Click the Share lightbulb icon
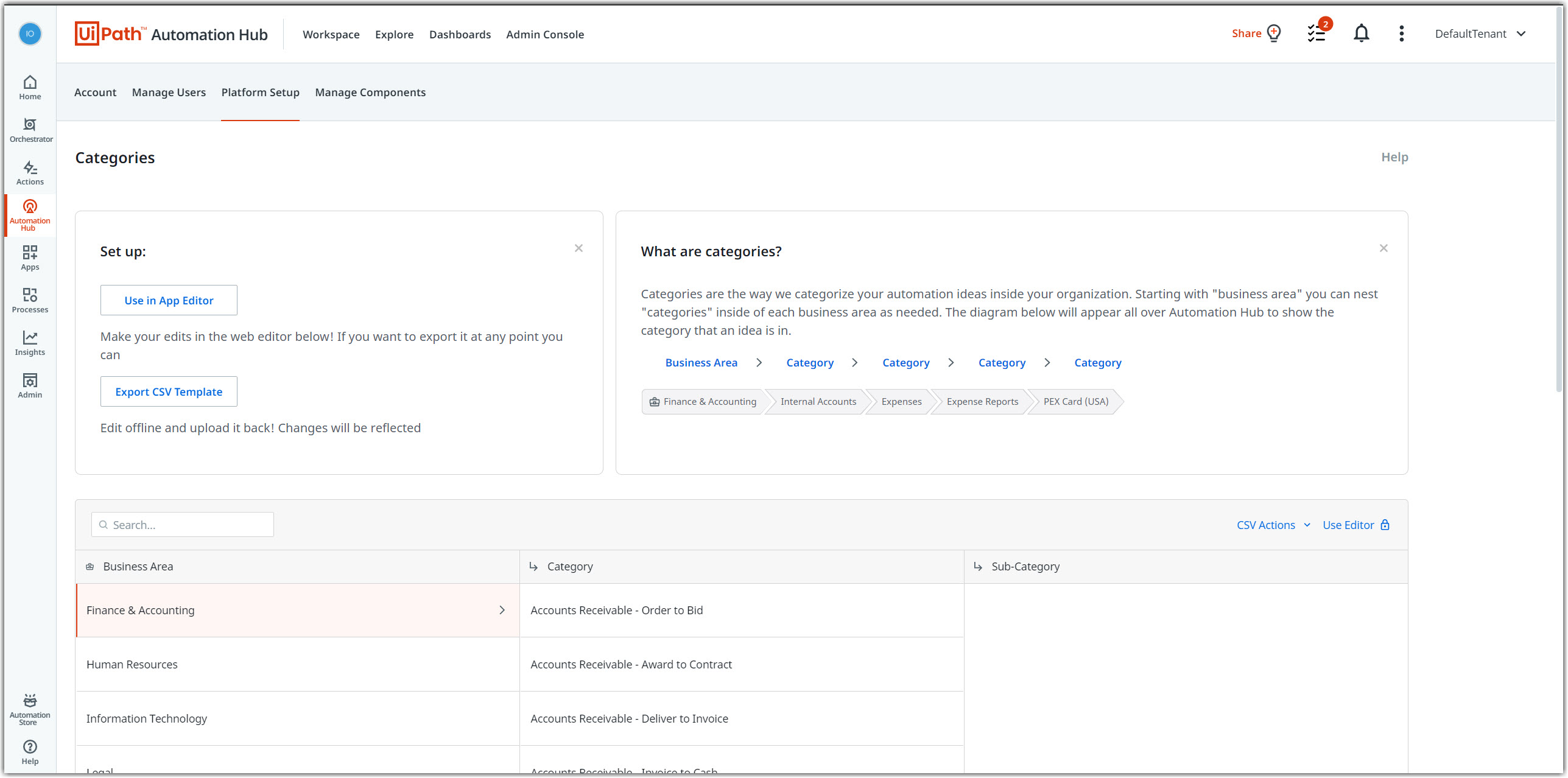This screenshot has width=1568, height=778. coord(1274,33)
